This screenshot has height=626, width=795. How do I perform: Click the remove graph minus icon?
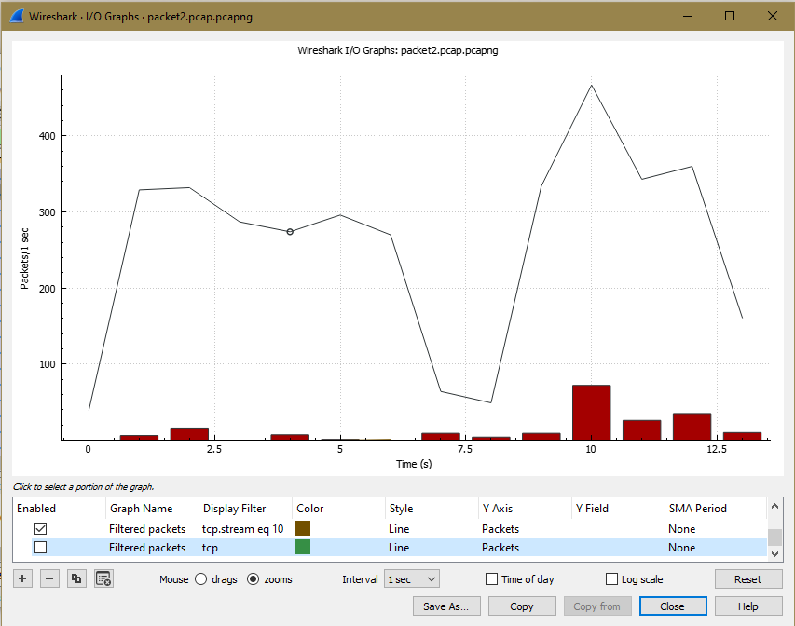(x=50, y=579)
